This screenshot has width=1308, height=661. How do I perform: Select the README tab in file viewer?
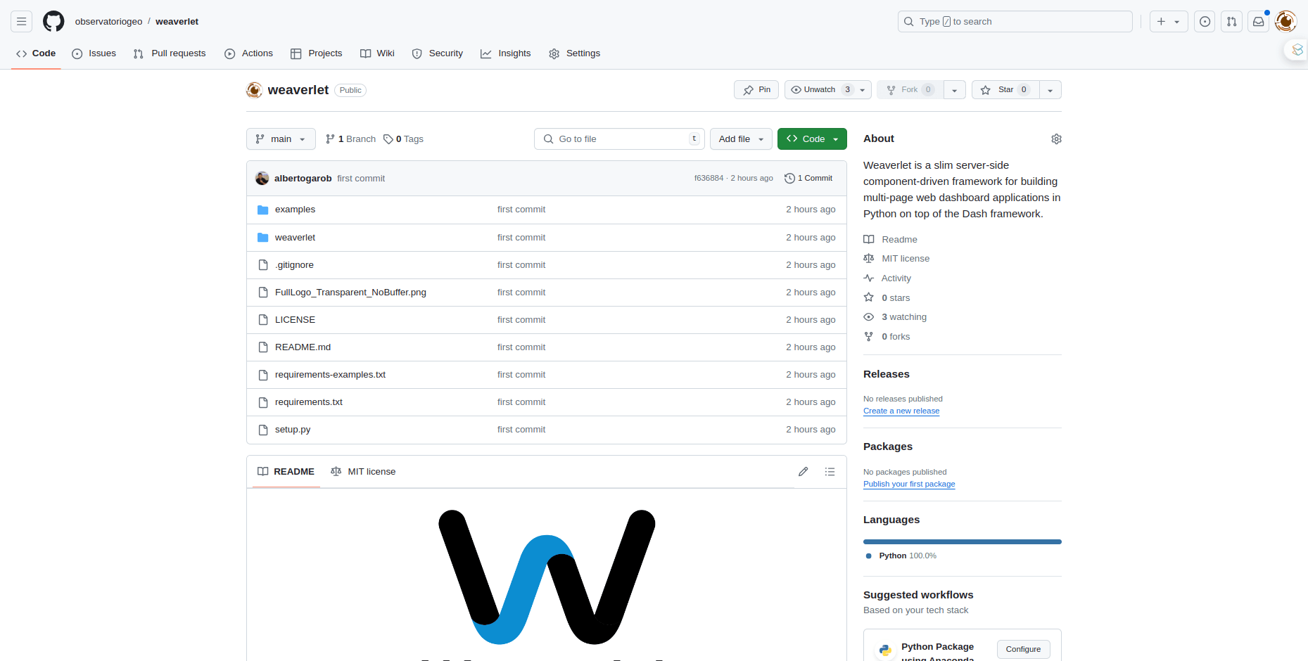[286, 472]
